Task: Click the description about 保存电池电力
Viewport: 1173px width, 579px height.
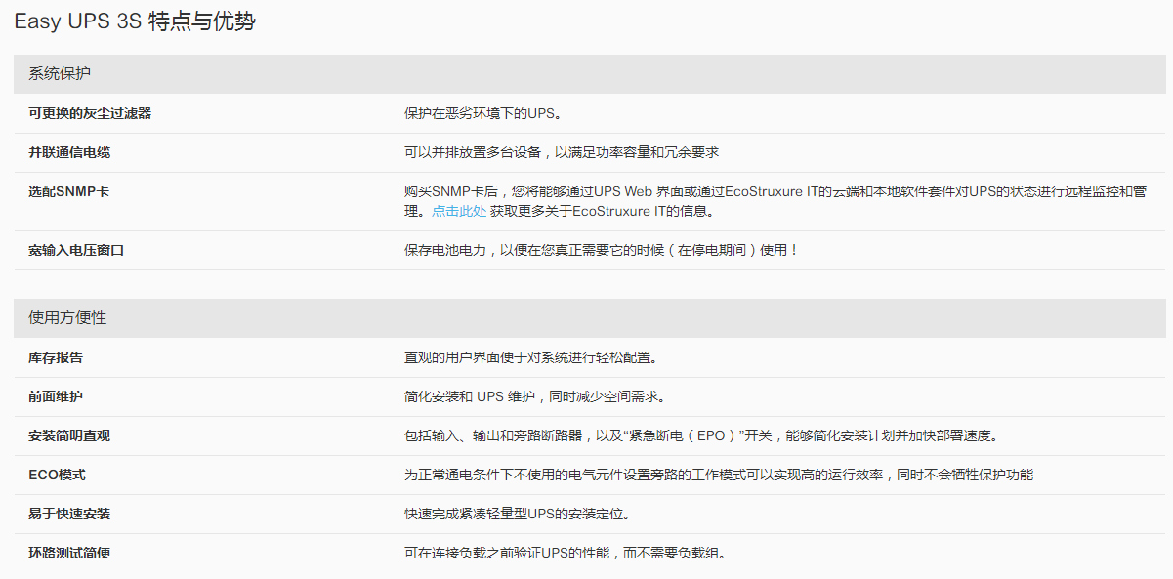Action: (x=602, y=250)
